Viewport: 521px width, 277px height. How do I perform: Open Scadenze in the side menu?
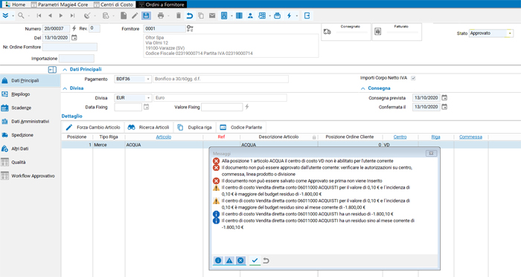[22, 108]
